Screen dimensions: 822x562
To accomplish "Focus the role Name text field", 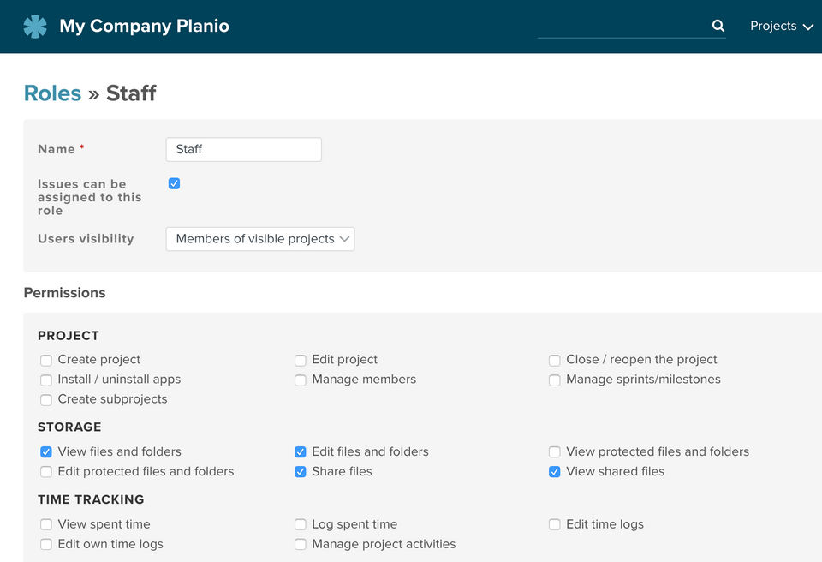I will coord(243,149).
